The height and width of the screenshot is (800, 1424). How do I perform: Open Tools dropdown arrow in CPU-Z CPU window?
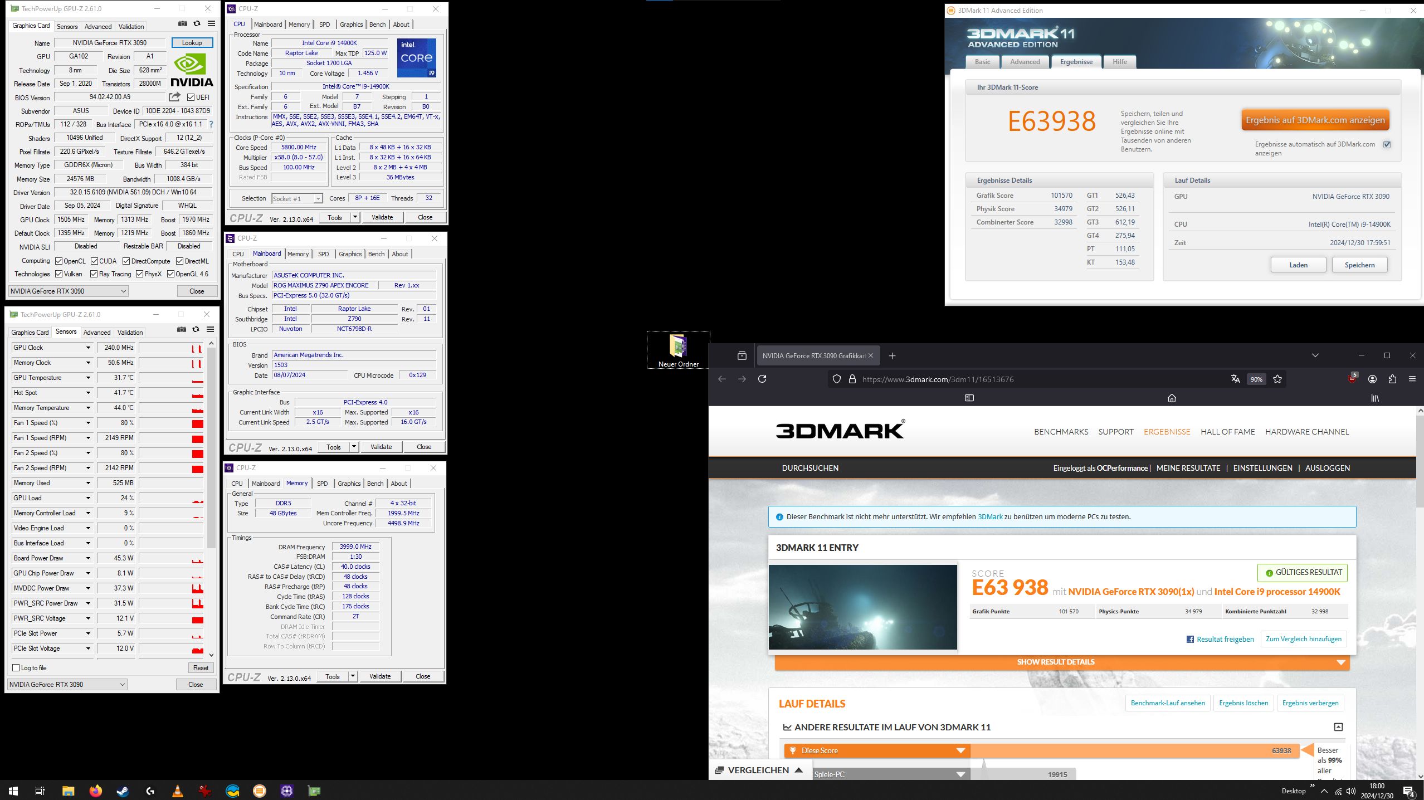[355, 217]
